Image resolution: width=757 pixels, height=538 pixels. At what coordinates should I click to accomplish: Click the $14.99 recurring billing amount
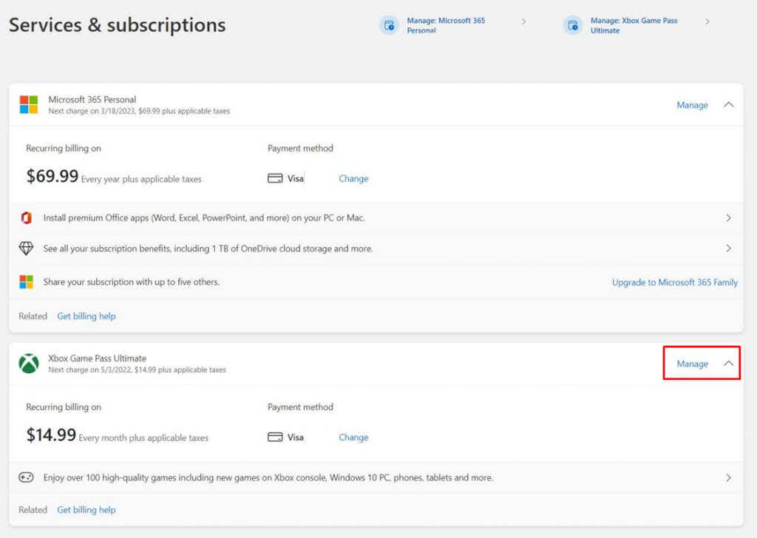coord(51,435)
